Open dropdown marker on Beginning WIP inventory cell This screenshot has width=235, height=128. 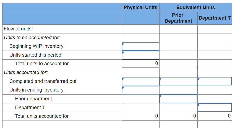pyautogui.click(x=123, y=44)
